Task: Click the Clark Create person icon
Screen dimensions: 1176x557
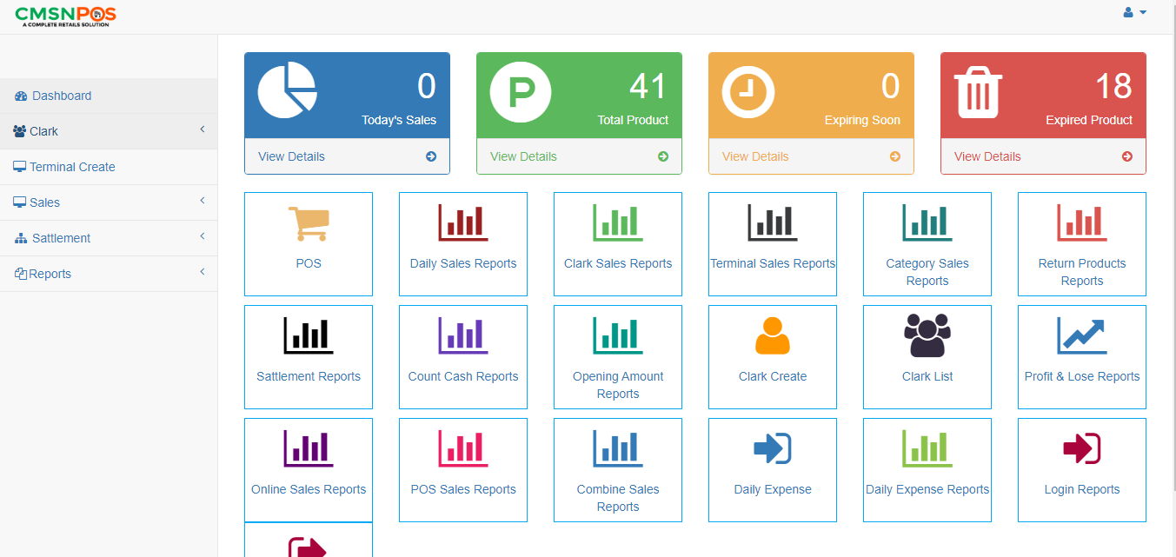Action: pyautogui.click(x=772, y=335)
